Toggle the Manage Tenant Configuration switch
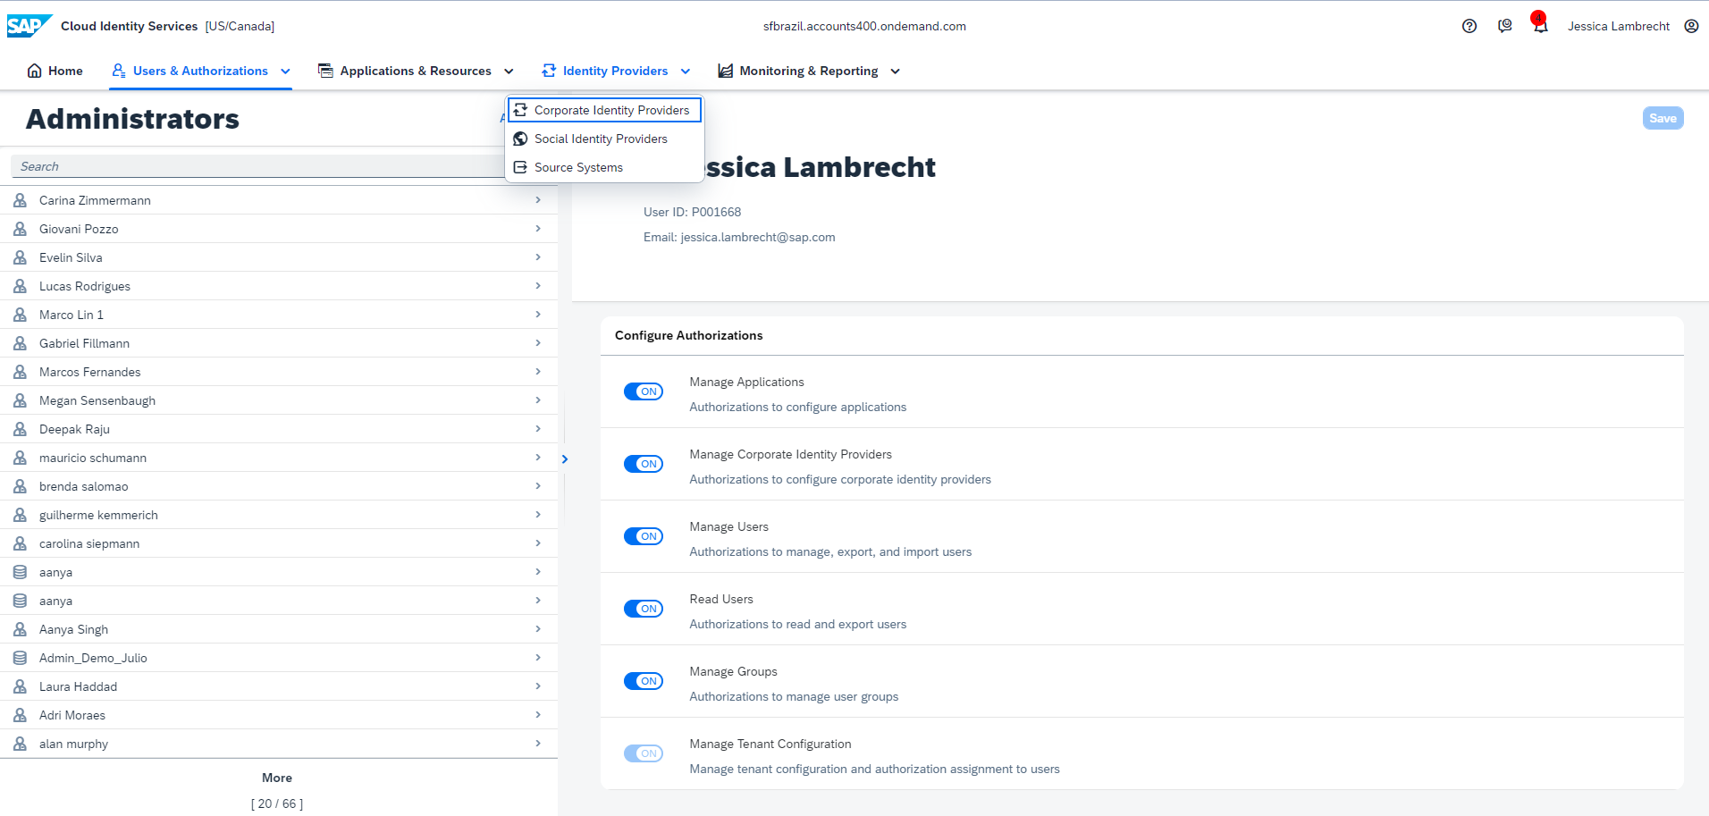This screenshot has height=816, width=1709. pos(644,753)
